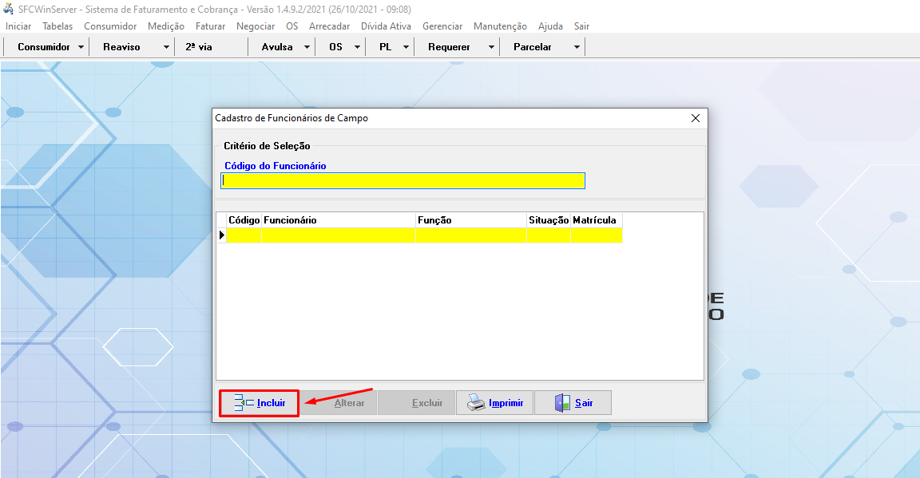Open the OS toolbar dropdown arrow

pos(355,47)
